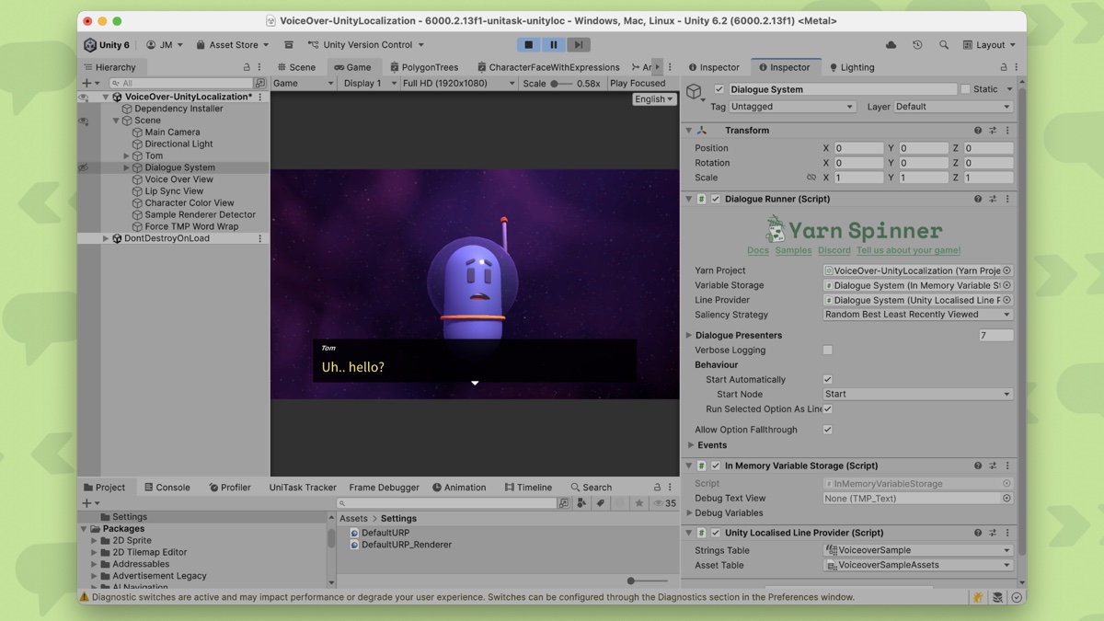
Task: Pause the running game
Action: pos(555,44)
